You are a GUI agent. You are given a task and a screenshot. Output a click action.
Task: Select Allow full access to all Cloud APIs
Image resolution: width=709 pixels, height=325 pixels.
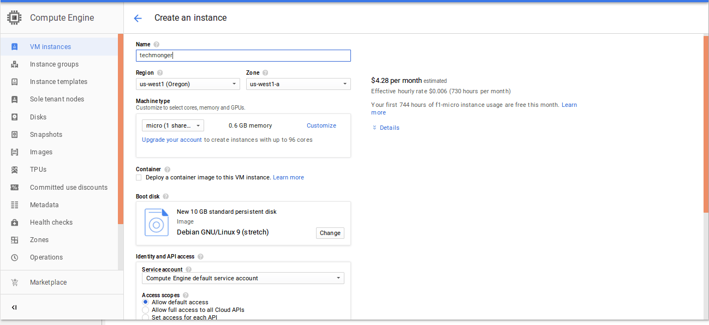145,310
